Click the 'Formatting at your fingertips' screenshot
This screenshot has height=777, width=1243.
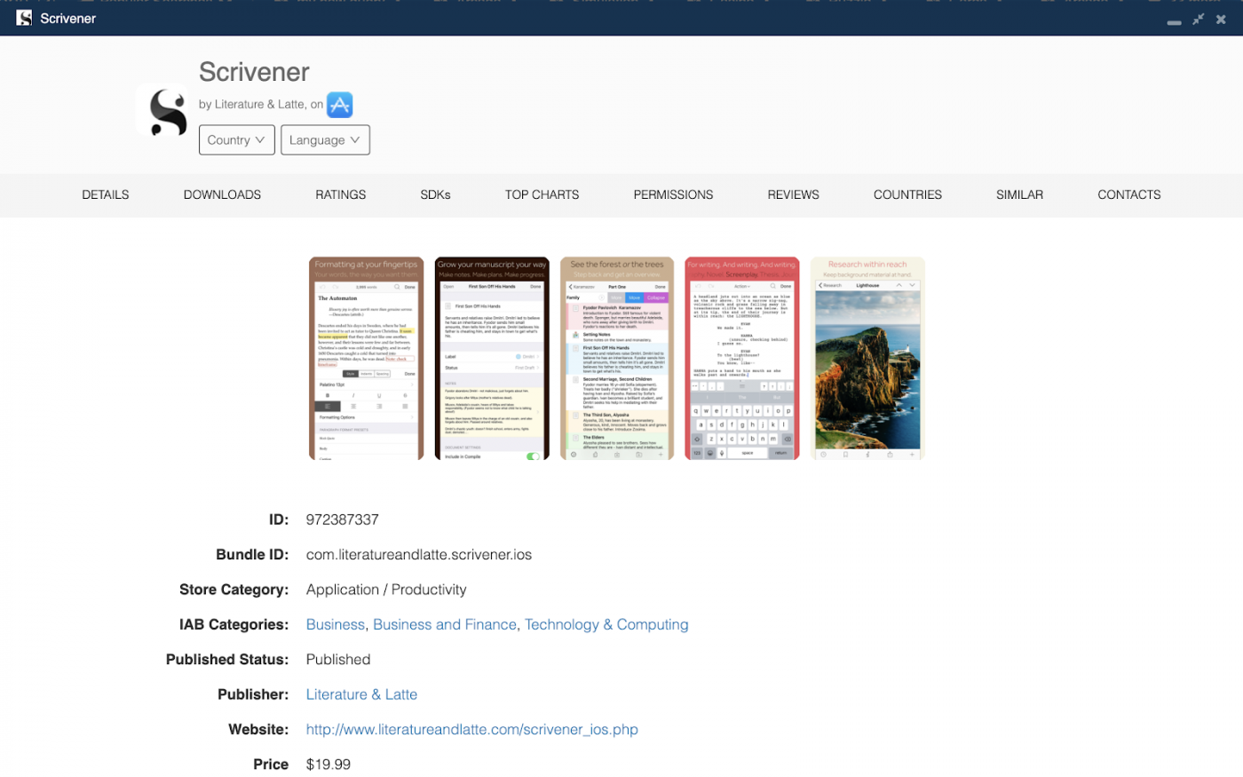[366, 358]
